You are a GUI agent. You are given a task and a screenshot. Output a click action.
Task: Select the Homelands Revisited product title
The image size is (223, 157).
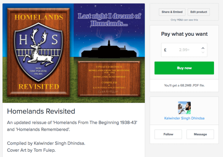coord(41,111)
